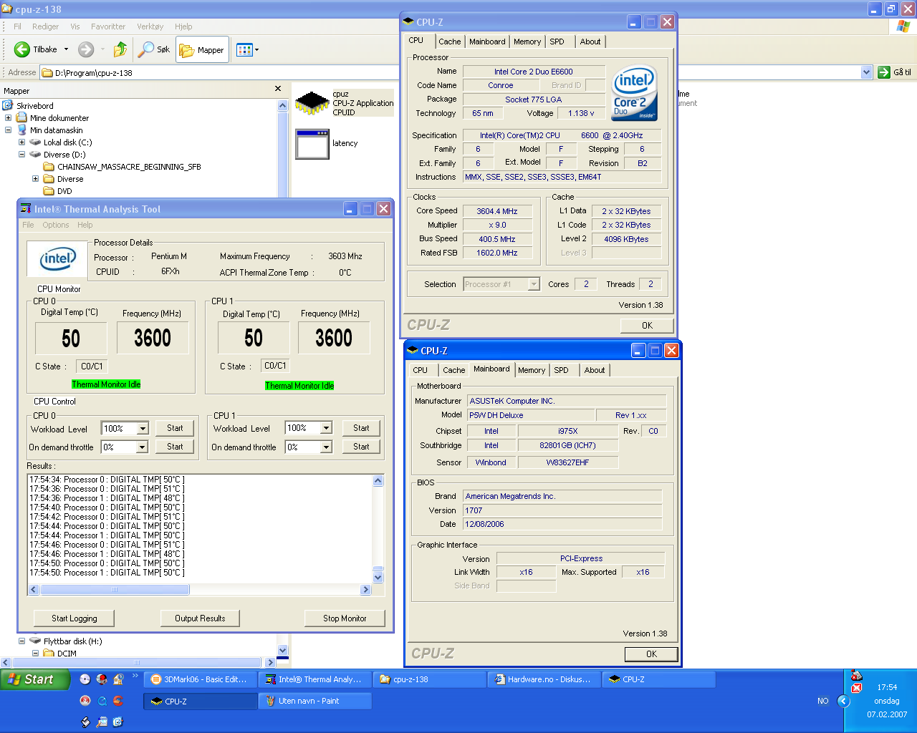Open the Options menu in Thermal Analysis Tool

[x=55, y=225]
